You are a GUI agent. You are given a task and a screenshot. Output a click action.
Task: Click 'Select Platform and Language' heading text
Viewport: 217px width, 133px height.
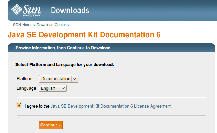(65, 65)
